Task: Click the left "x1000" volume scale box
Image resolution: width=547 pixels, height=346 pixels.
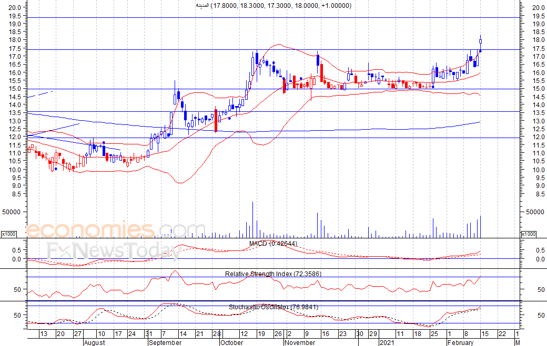Action: tap(8, 234)
